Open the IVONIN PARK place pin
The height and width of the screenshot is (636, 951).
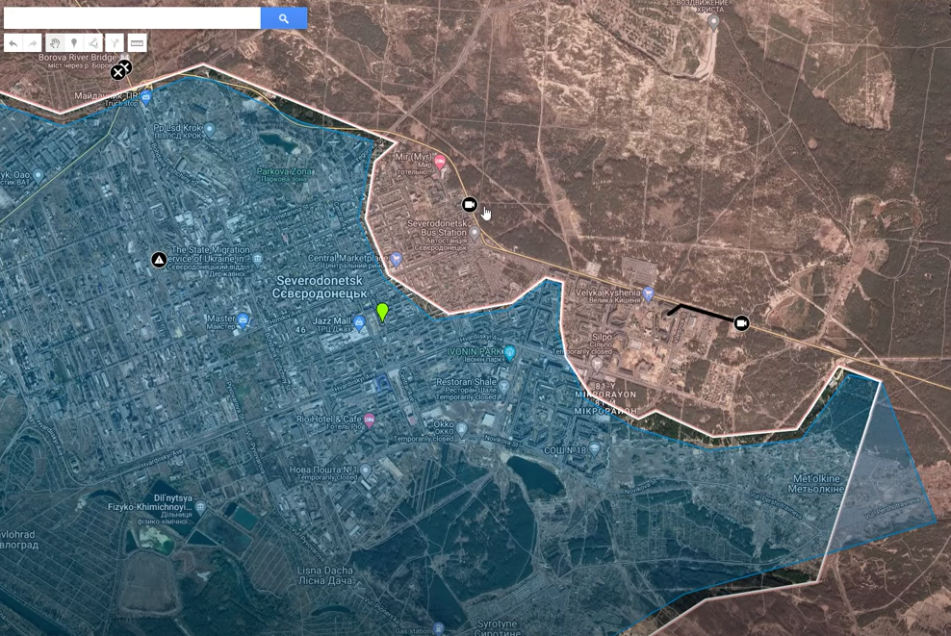point(510,353)
